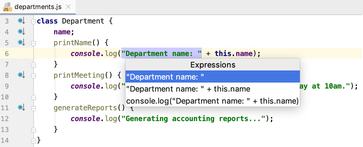
Task: Select the highlighted string-only expression in the popup
Action: 212,77
